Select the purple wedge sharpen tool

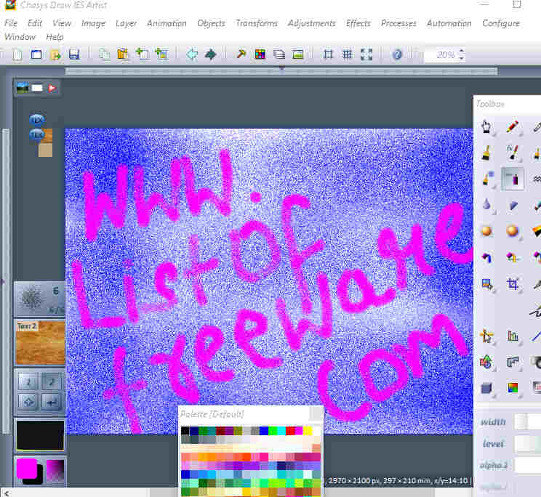pos(513,205)
